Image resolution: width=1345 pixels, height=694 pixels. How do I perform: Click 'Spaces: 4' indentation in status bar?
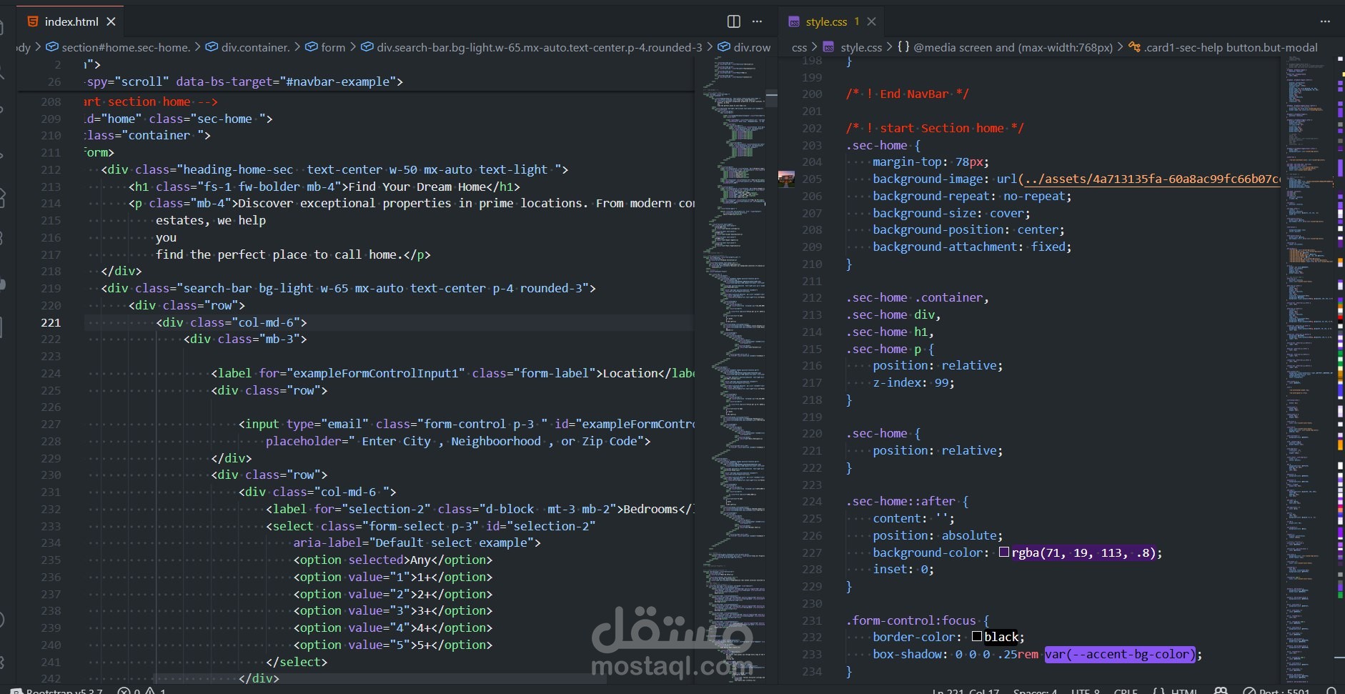[x=1035, y=691]
